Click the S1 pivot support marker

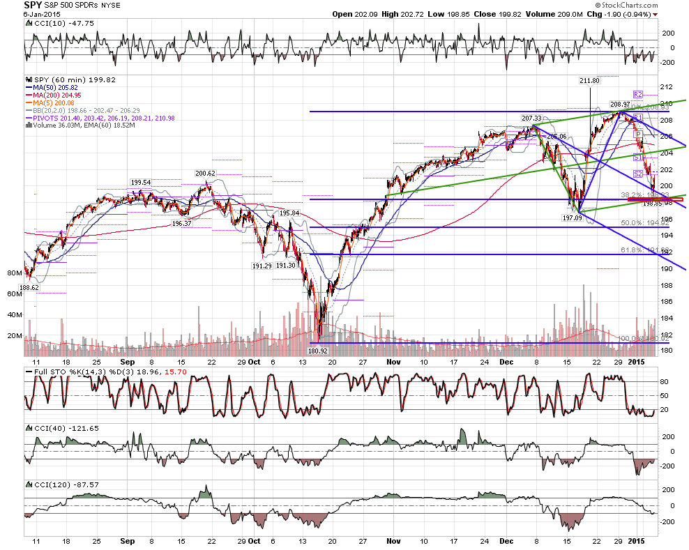637,158
